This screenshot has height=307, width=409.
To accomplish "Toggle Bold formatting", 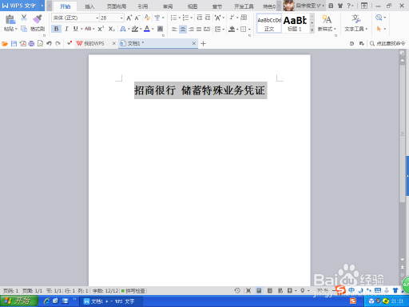I will click(x=57, y=29).
